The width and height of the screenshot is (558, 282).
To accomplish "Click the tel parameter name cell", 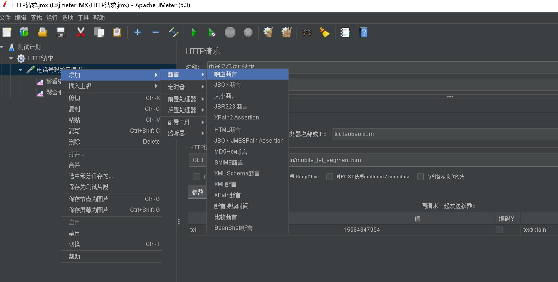I will pyautogui.click(x=197, y=230).
